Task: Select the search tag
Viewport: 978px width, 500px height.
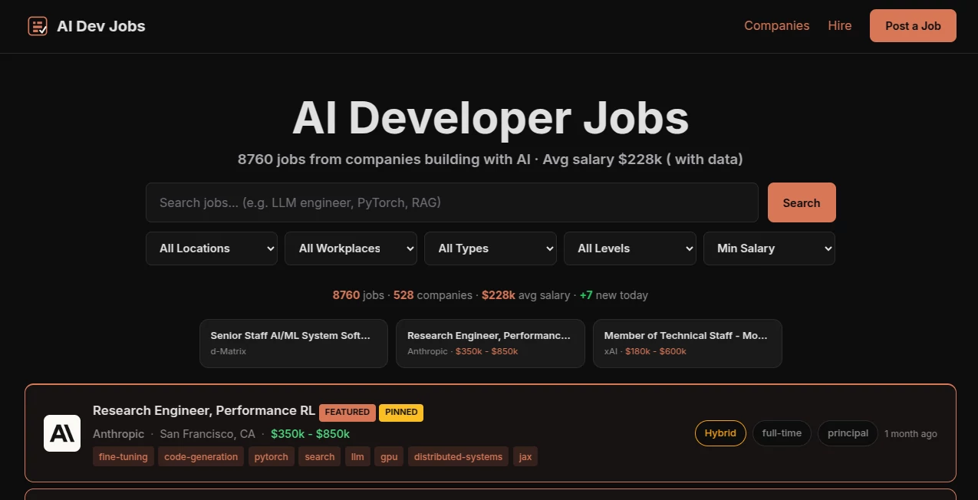Action: (320, 457)
